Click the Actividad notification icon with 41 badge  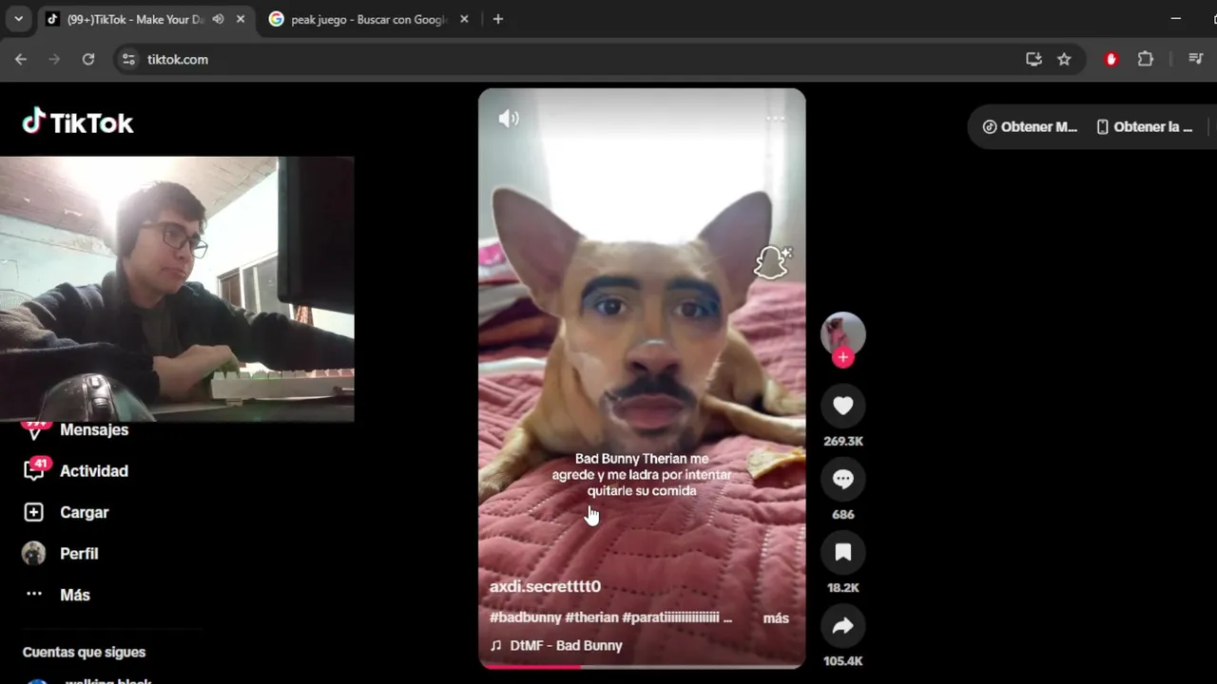34,470
